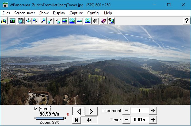191x126 pixels.
Task: Click the question mark over picture icon
Action: click(111, 21)
